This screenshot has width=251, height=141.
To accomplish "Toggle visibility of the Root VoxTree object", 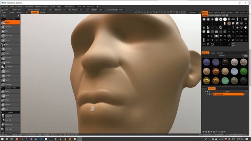I will pyautogui.click(x=206, y=92).
